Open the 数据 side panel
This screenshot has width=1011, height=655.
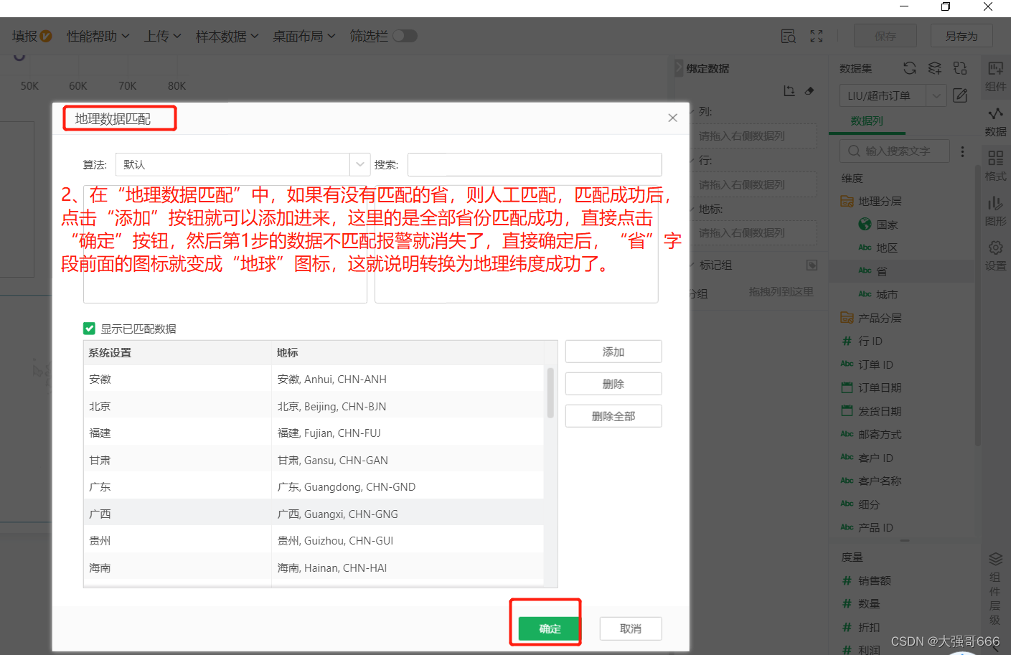pyautogui.click(x=995, y=121)
